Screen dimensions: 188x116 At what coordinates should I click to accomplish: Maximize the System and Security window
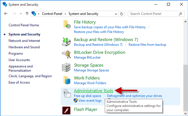click(x=169, y=4)
